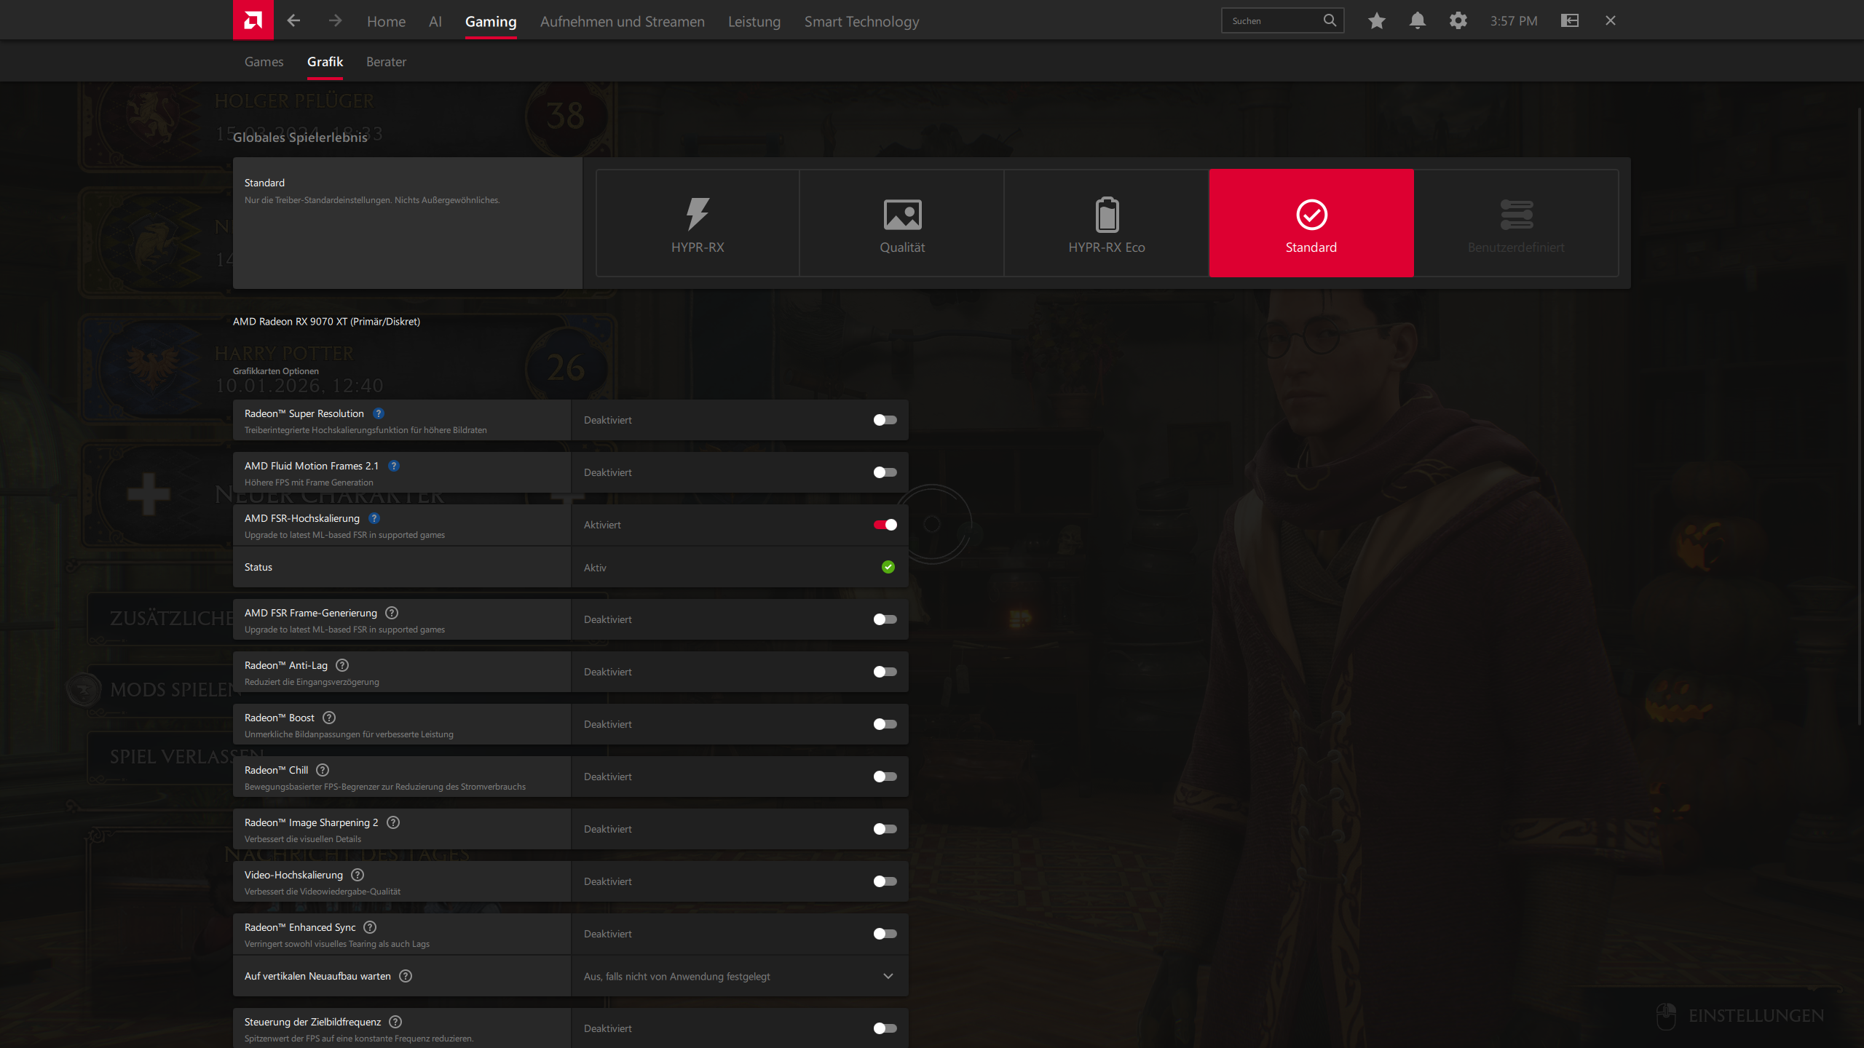Disable AMD FSR-Hochskalierung toggle

[x=885, y=525]
